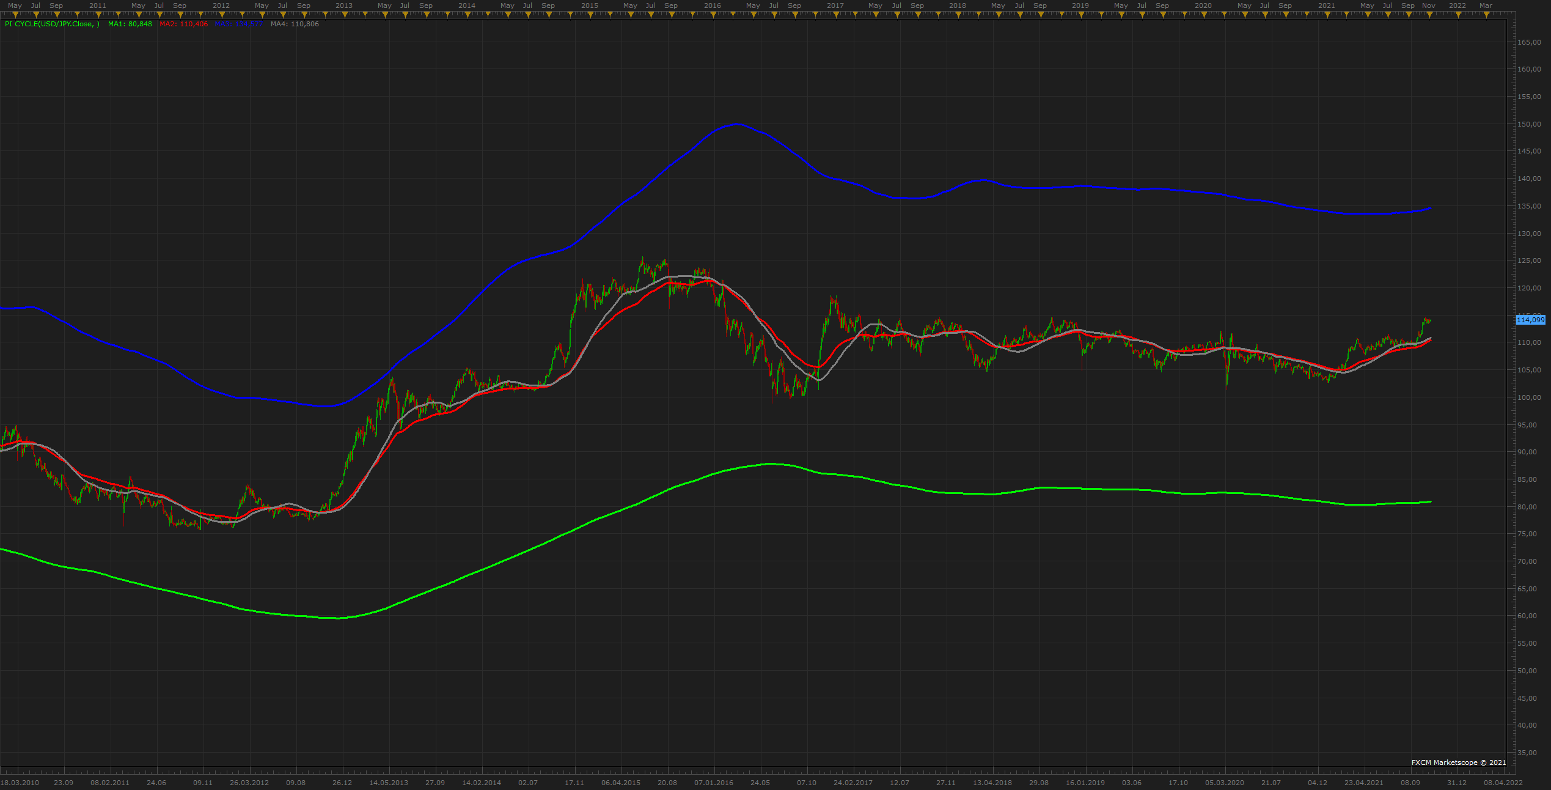Click the current price tag 114,099
1551x790 pixels.
click(1531, 320)
